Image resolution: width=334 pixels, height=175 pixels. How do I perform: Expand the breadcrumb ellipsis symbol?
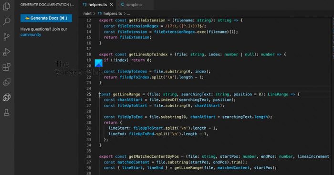(x=128, y=14)
